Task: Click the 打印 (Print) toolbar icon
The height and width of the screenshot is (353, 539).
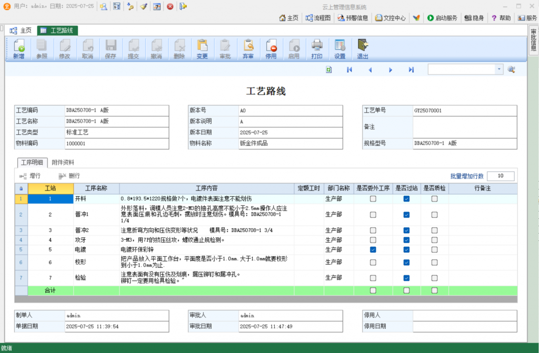Action: [x=316, y=49]
